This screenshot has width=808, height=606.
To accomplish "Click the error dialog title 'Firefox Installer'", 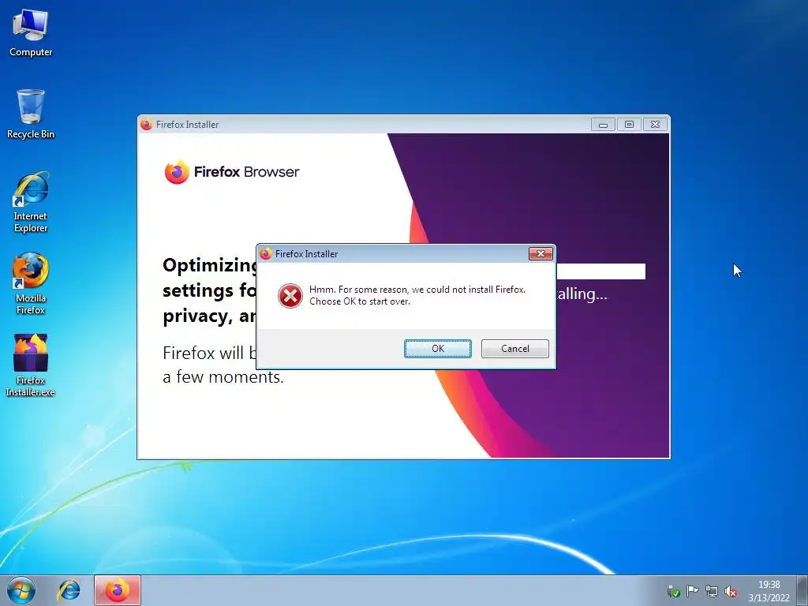I will [x=307, y=254].
